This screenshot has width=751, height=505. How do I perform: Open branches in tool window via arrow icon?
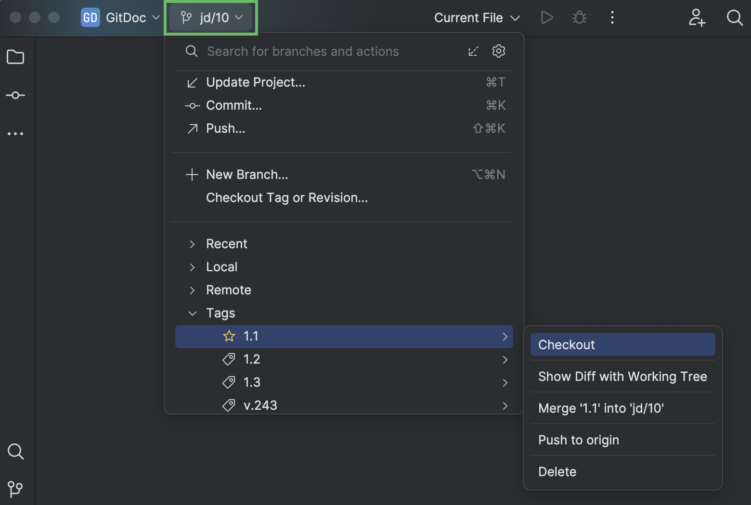[473, 51]
